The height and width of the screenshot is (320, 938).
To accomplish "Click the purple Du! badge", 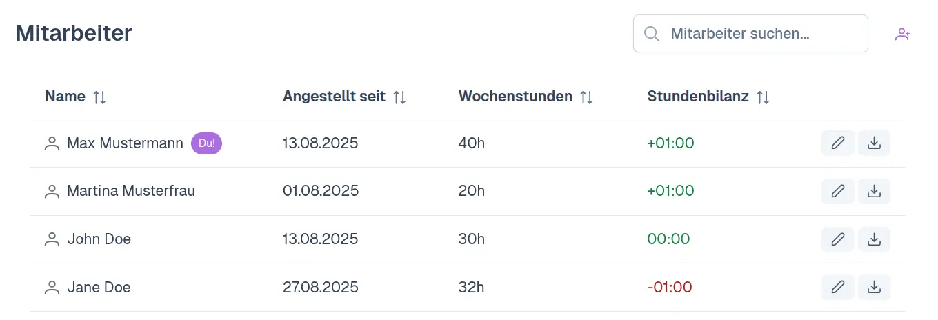I will [206, 143].
